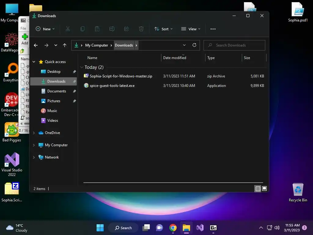
Task: Sort by the Date modified column
Action: (175, 58)
